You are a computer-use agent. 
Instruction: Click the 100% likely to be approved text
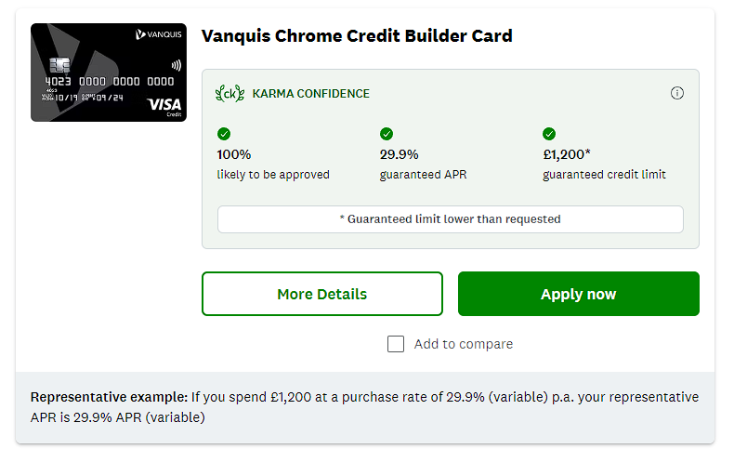pyautogui.click(x=272, y=164)
